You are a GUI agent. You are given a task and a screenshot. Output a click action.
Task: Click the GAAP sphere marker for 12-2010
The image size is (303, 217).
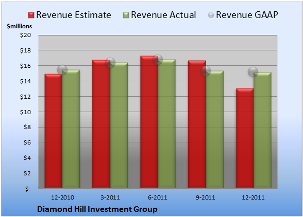[62, 69]
